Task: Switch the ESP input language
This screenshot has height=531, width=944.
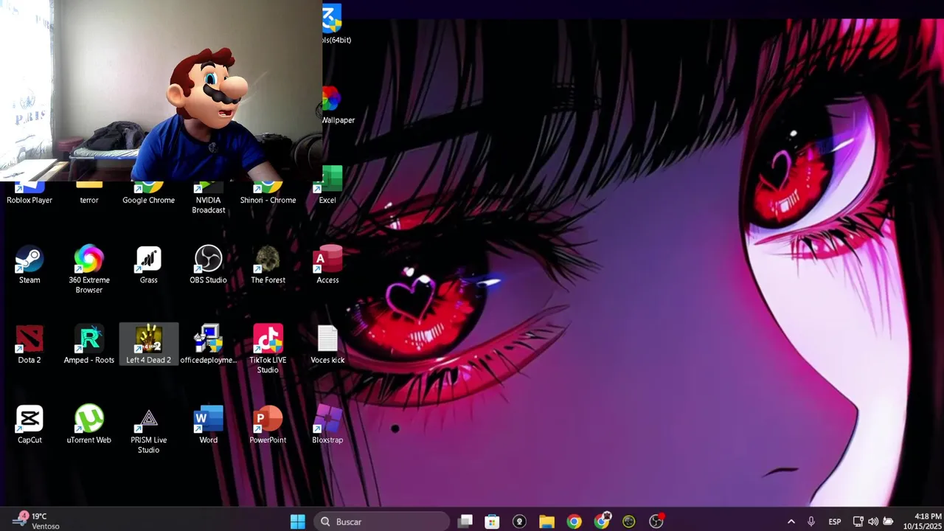Action: 835,521
